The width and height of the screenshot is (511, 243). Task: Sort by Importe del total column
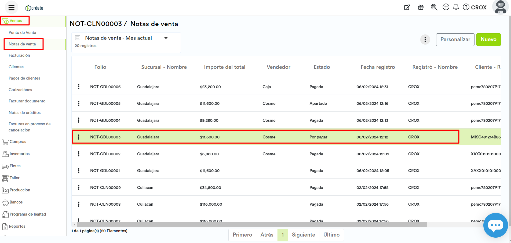[x=225, y=67]
